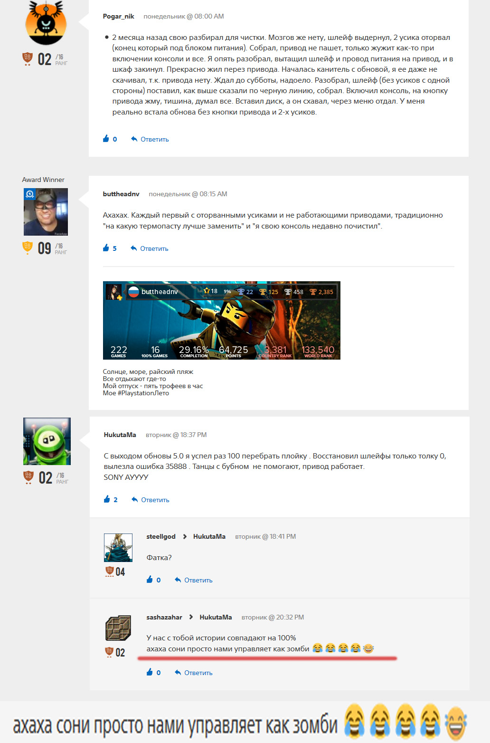Open Pogar_nik's profile via username

pos(118,16)
